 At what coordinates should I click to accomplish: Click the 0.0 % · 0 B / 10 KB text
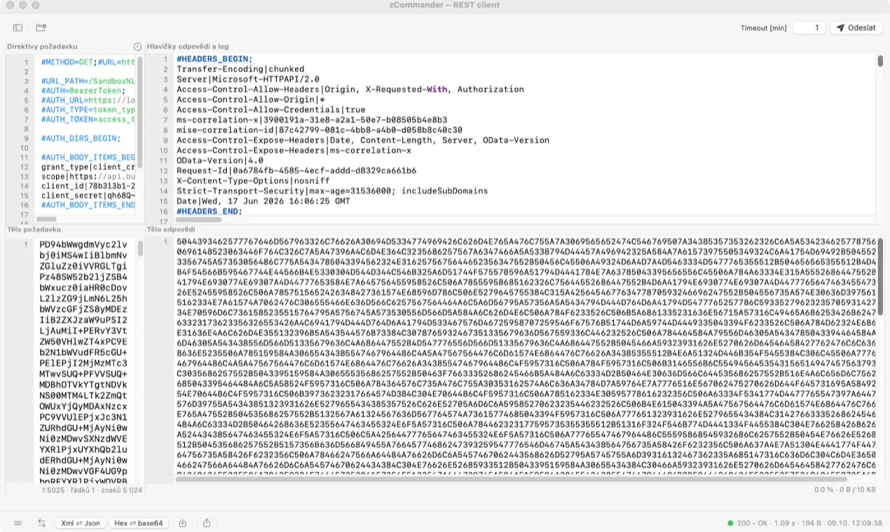coord(845,490)
